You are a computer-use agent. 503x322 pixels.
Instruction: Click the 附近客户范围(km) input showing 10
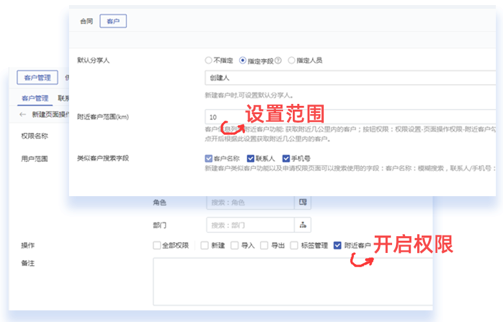click(350, 117)
